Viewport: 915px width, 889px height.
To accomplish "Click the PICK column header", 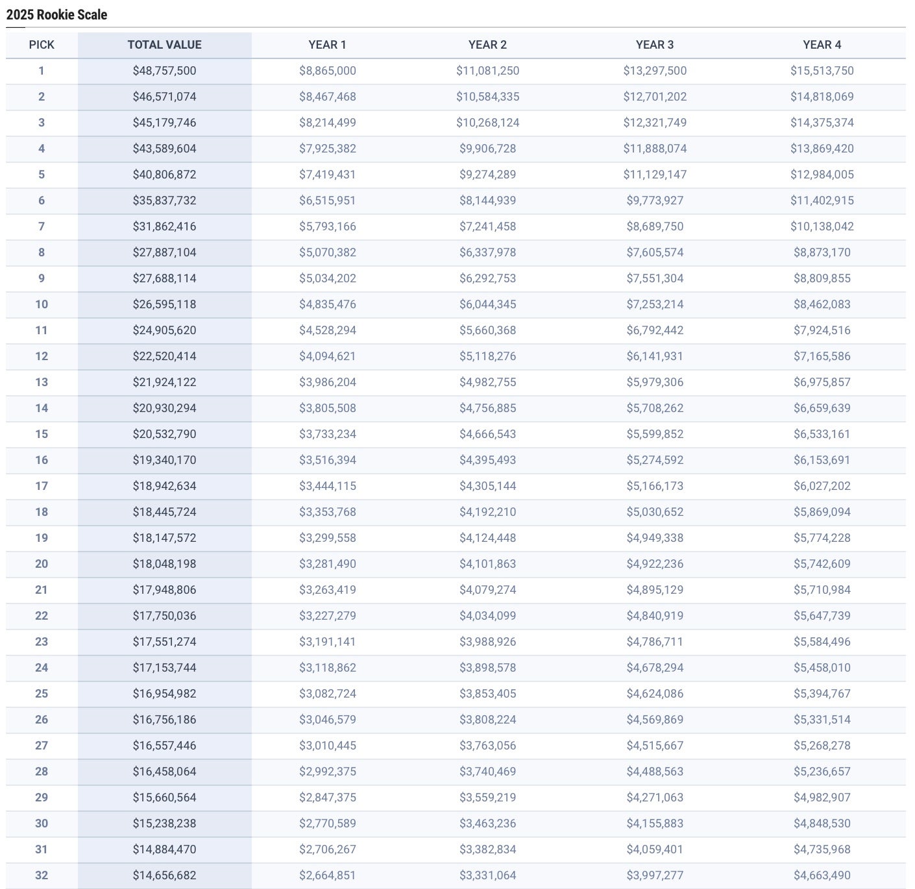I will [42, 45].
